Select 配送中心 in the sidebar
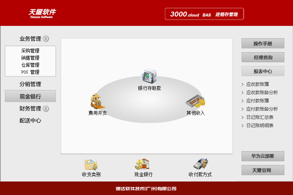 click(30, 120)
